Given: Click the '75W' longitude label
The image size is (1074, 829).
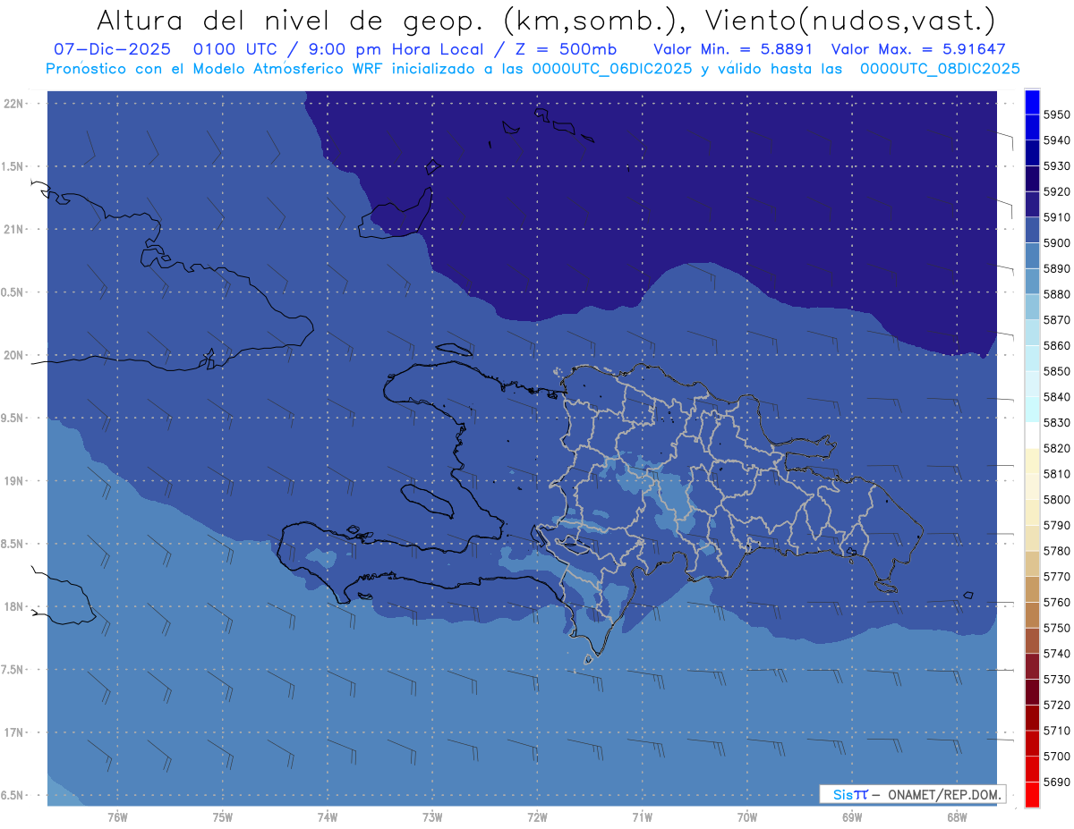Looking at the screenshot, I should pyautogui.click(x=223, y=817).
